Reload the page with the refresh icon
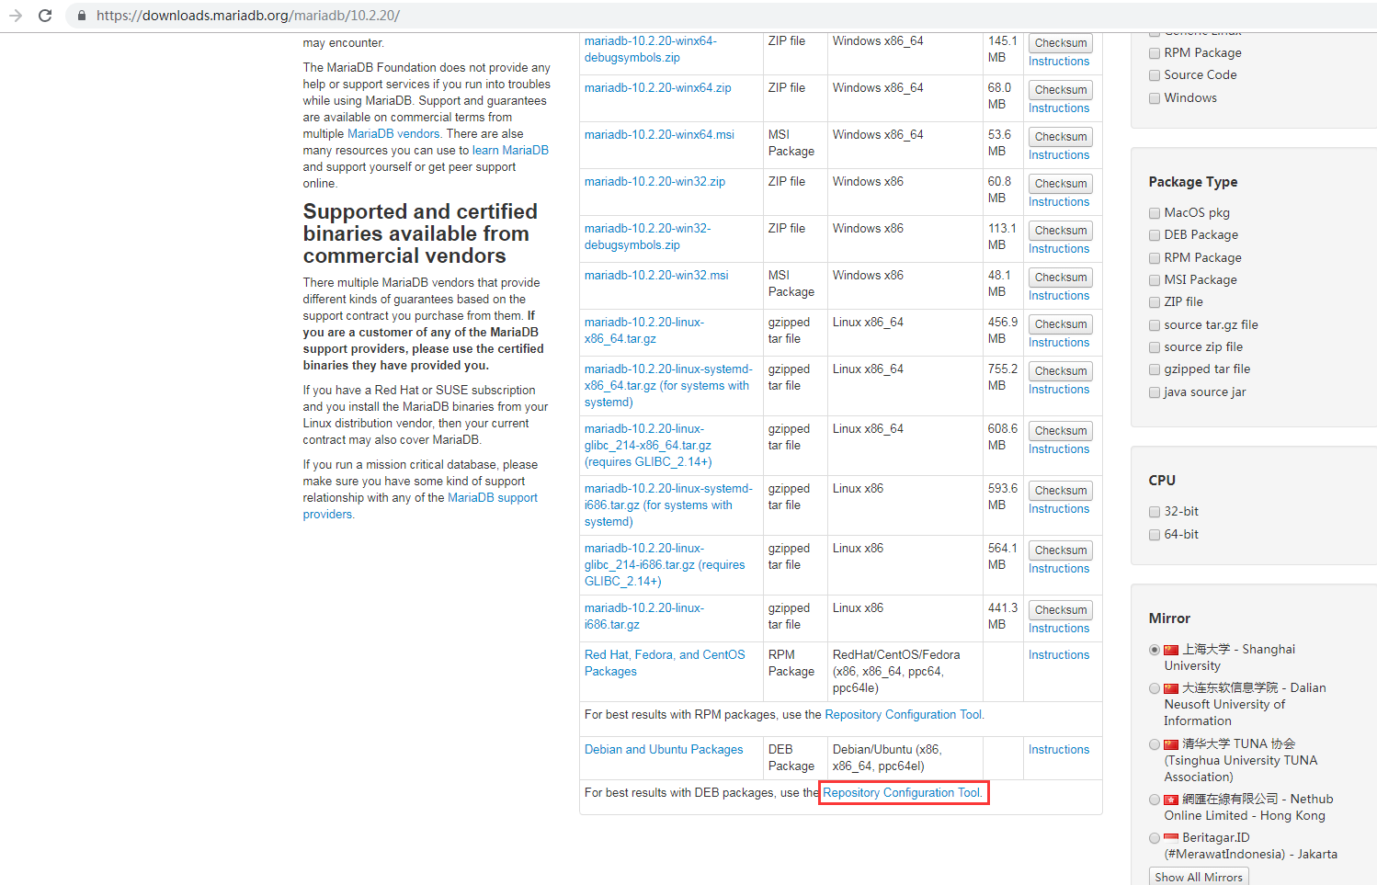Screen dimensions: 1377x885 (x=45, y=16)
